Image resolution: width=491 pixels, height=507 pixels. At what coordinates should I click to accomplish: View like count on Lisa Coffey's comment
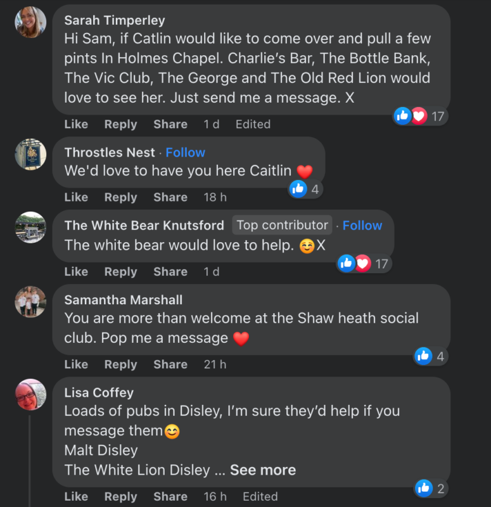pyautogui.click(x=430, y=488)
